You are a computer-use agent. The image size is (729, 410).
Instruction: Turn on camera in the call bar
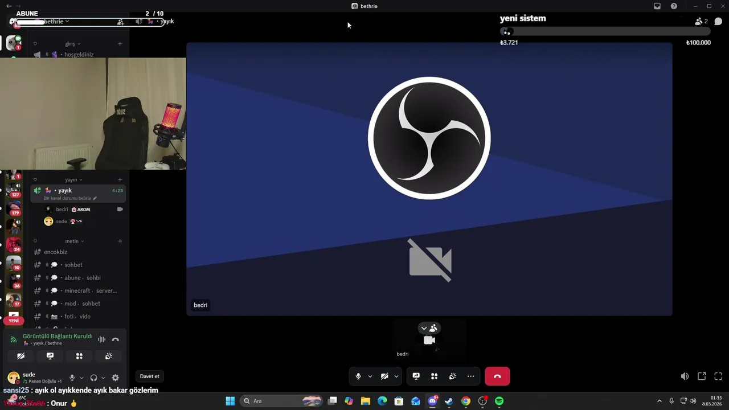point(384,376)
